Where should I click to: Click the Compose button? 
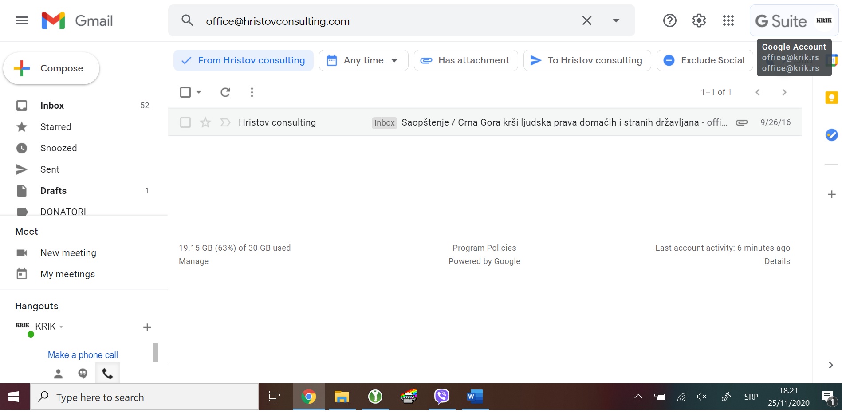coord(51,68)
